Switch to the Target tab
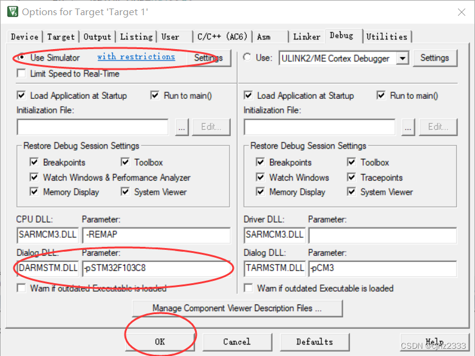 click(61, 37)
